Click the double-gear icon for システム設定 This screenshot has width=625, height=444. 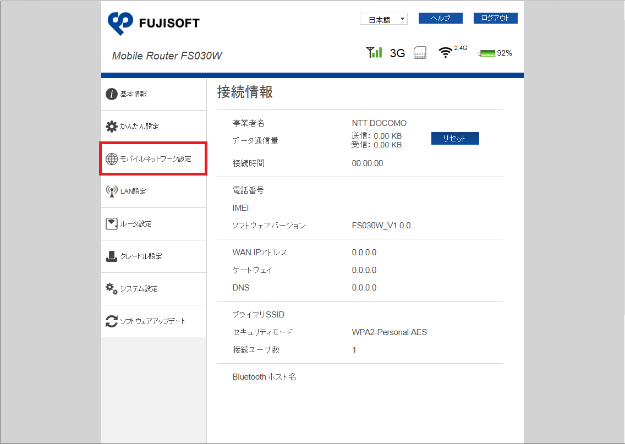coord(112,289)
